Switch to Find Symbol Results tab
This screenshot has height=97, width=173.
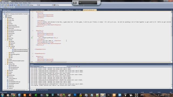click(x=42, y=90)
